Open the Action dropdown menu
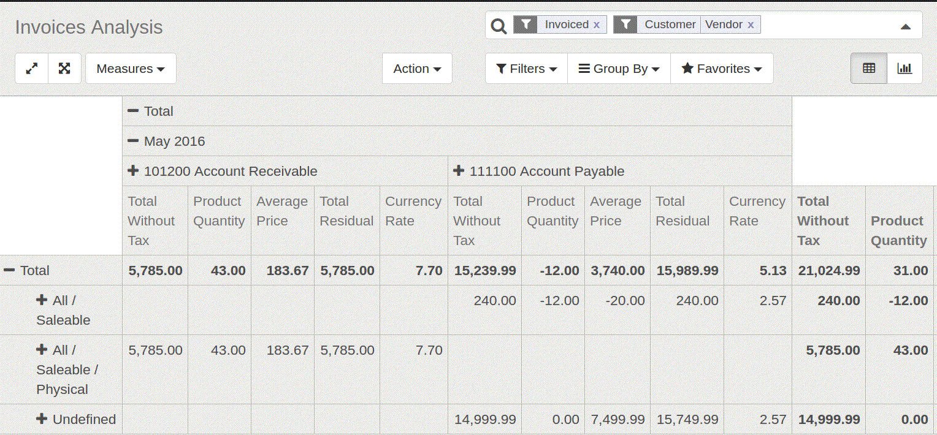 [417, 69]
